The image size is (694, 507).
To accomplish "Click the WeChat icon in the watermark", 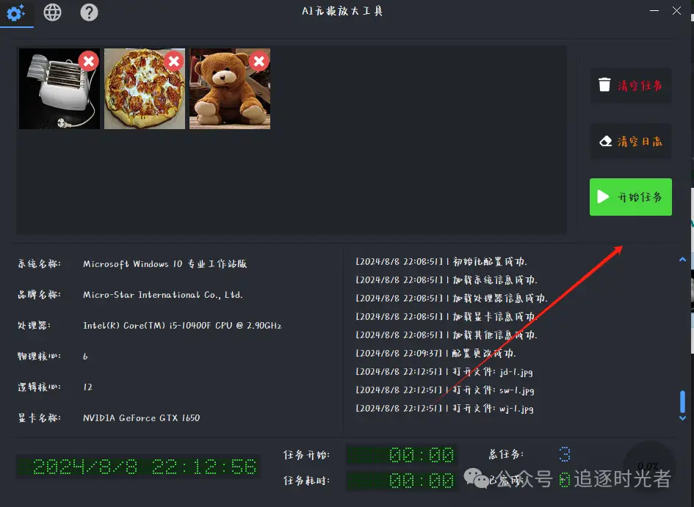I will coord(474,476).
